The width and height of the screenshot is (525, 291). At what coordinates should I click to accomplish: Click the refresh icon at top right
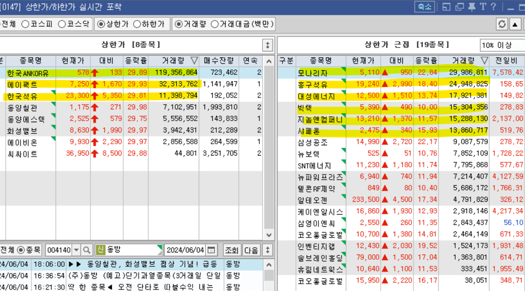point(501,24)
